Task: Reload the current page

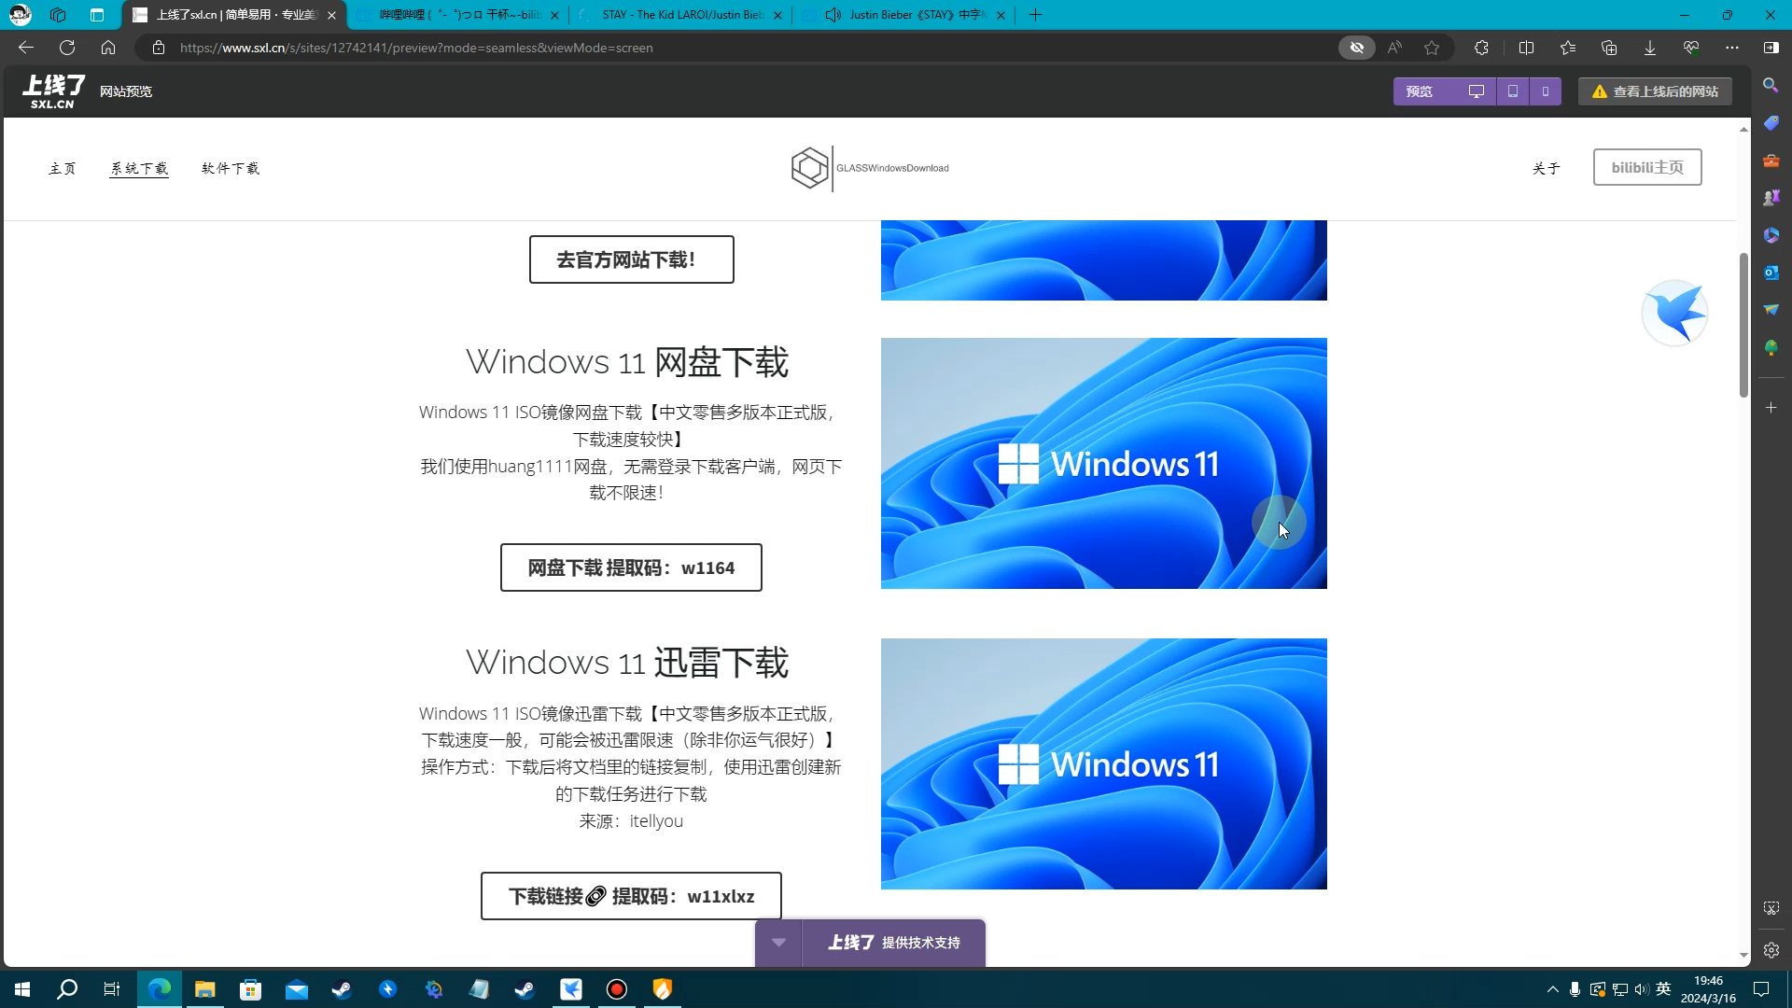Action: [x=67, y=48]
